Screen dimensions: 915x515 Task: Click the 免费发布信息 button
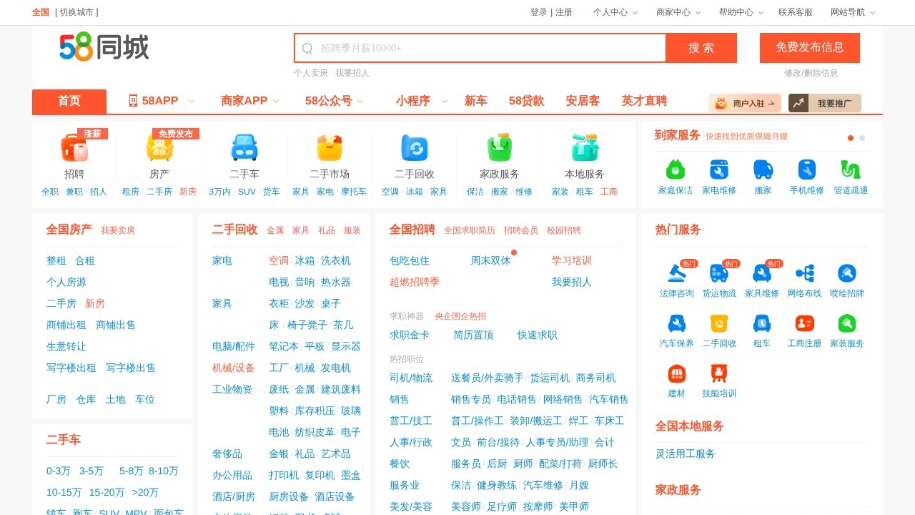point(810,48)
